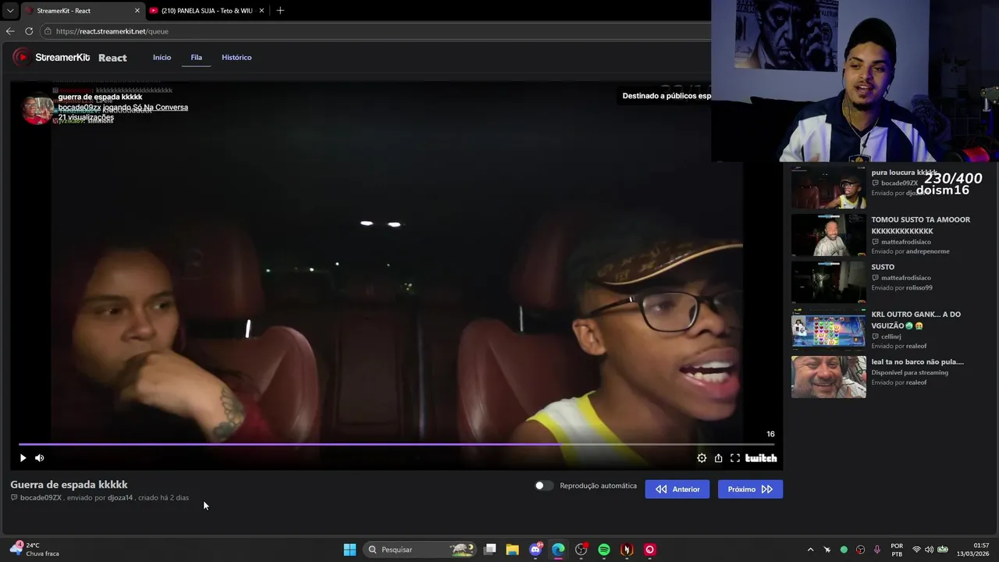Open the POR PTB language switcher
The height and width of the screenshot is (562, 999).
click(897, 550)
